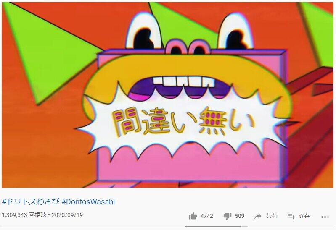Click the share arrow icon
This screenshot has width=336, height=230.
[258, 216]
